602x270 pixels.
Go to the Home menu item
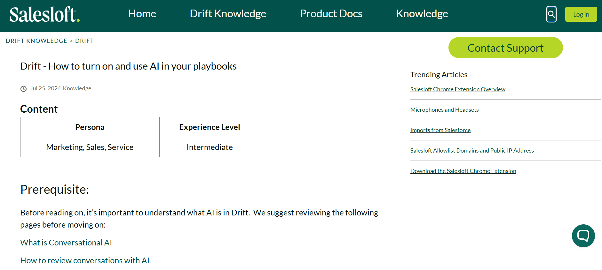(x=142, y=14)
